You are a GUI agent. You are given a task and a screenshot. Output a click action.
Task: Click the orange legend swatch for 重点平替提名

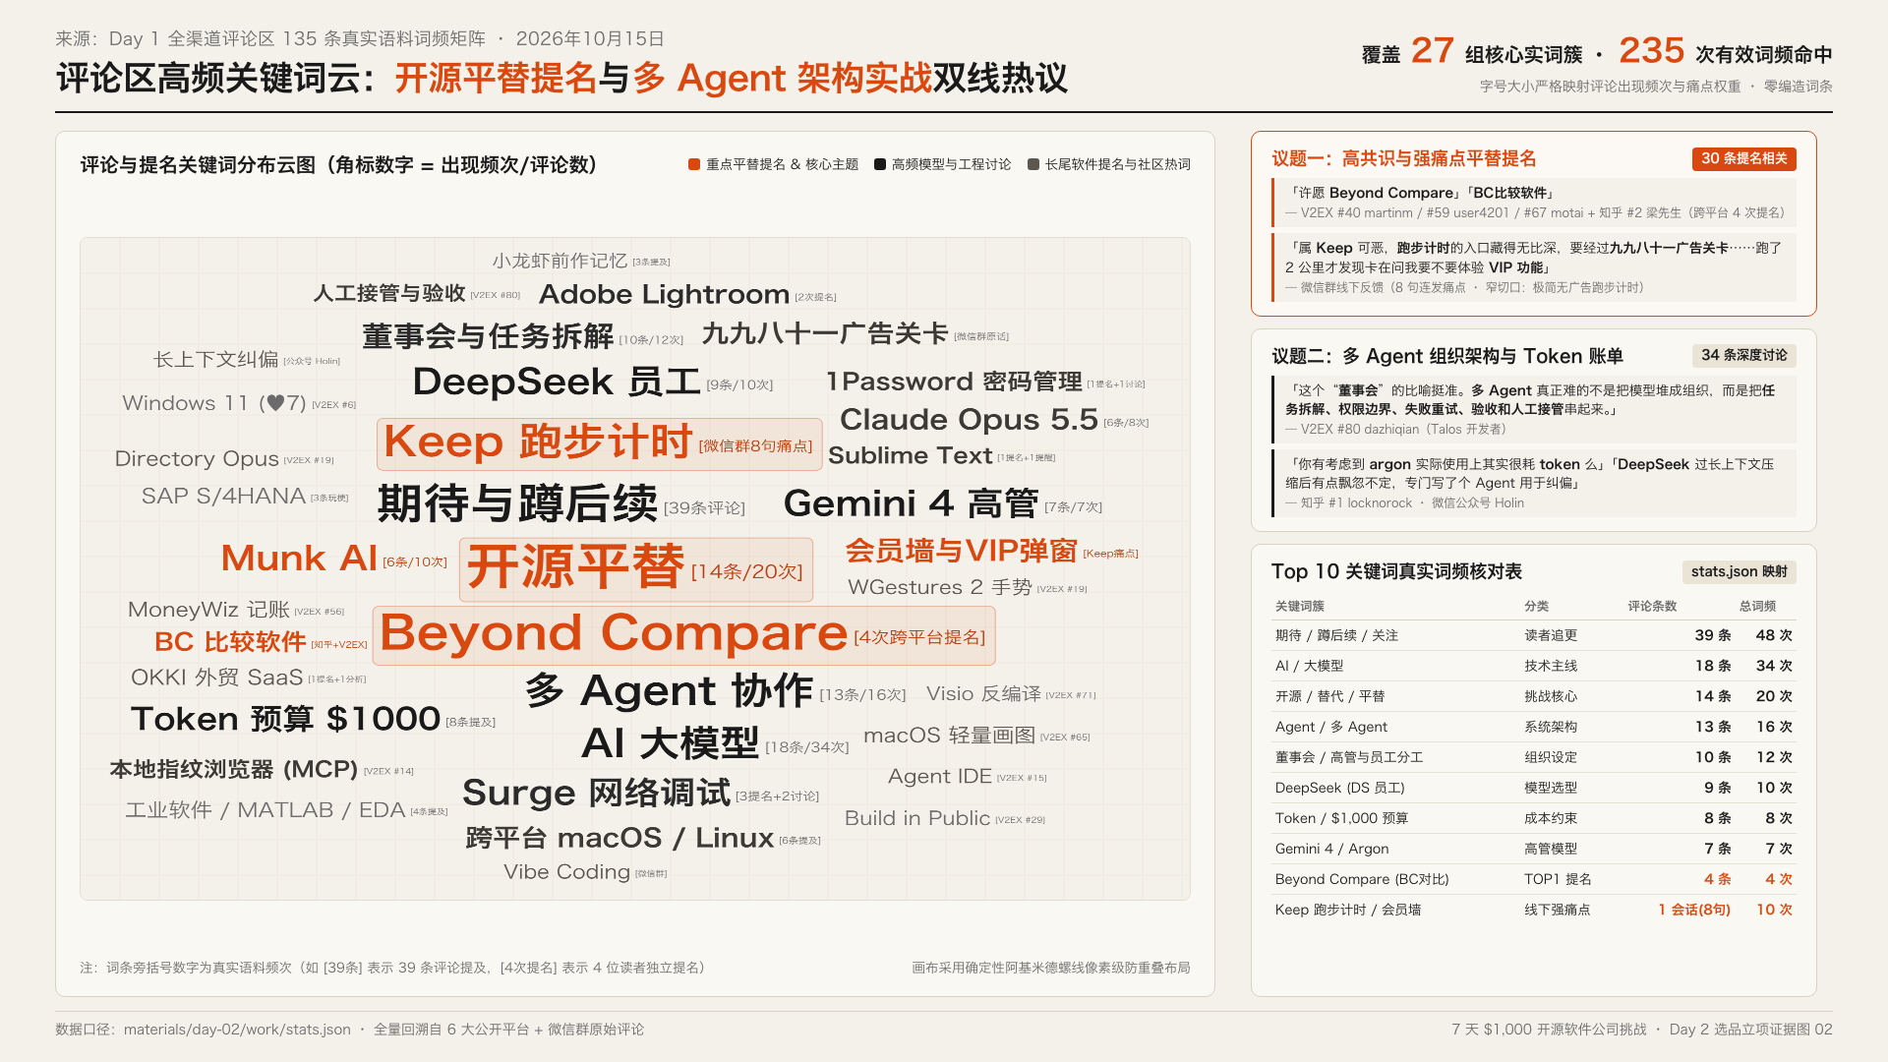click(x=694, y=164)
